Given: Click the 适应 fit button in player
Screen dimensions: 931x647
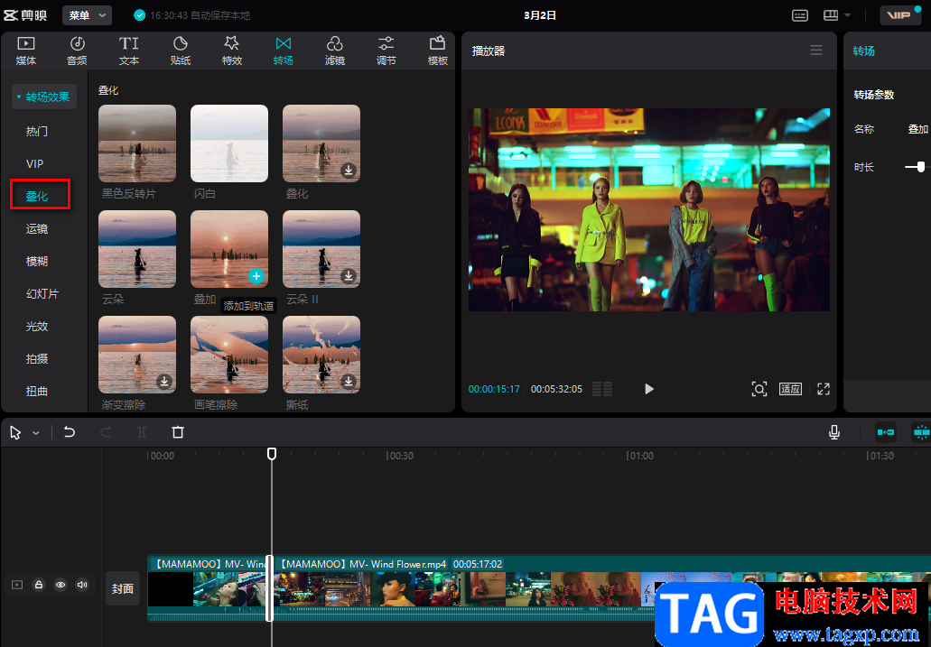Looking at the screenshot, I should coord(790,389).
